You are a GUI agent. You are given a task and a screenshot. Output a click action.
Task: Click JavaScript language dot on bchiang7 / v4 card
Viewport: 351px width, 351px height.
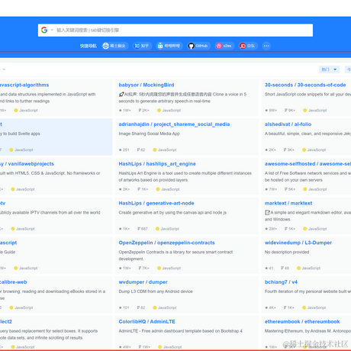(x=304, y=308)
